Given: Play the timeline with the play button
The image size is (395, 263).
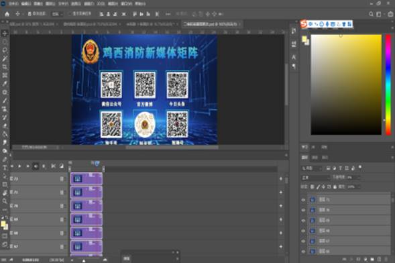Looking at the screenshot, I should pyautogui.click(x=19, y=166).
